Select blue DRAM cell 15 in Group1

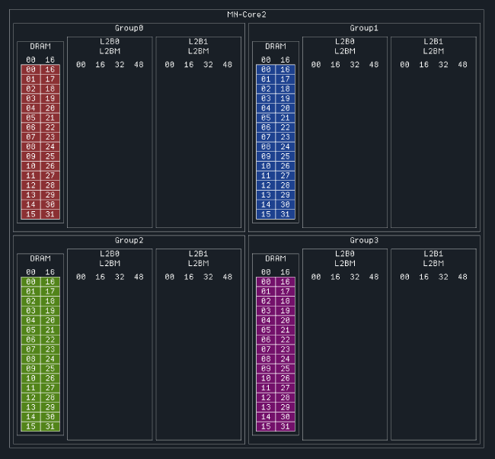266,214
